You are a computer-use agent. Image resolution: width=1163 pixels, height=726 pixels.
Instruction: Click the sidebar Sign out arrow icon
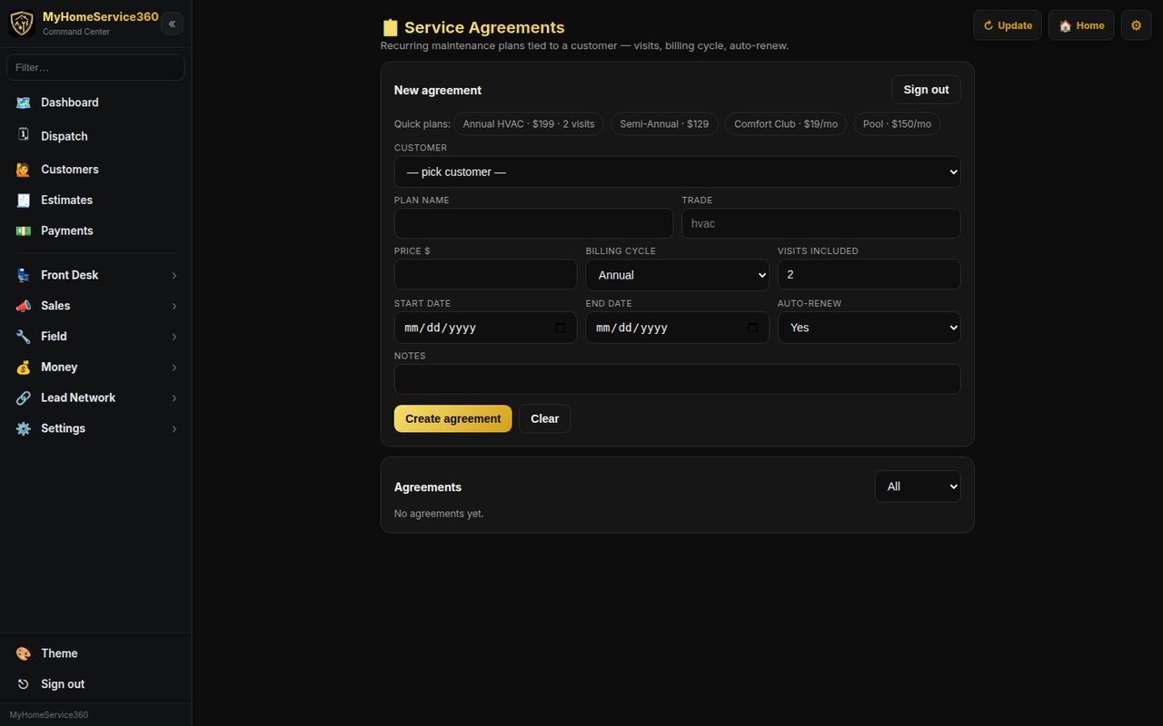(24, 684)
